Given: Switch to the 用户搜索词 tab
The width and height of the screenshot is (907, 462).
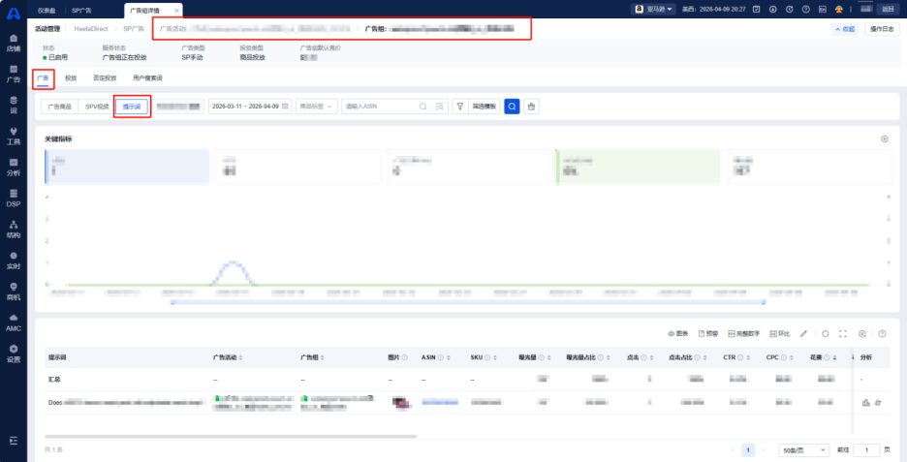Looking at the screenshot, I should coord(147,77).
